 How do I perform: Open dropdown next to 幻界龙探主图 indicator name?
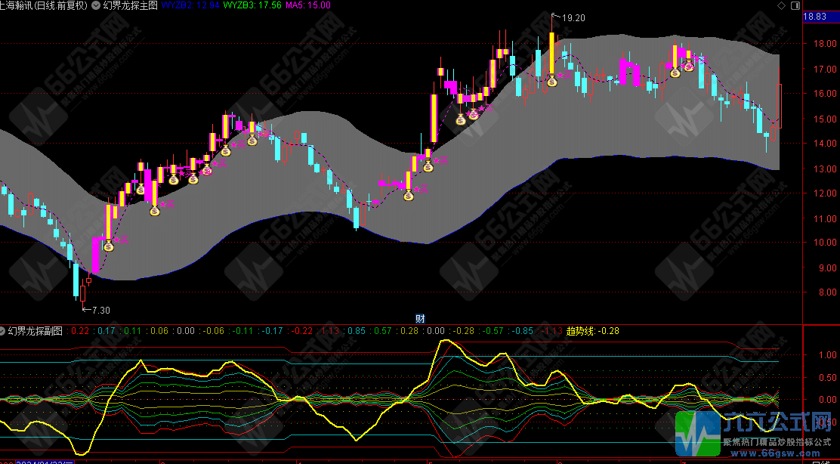point(96,5)
